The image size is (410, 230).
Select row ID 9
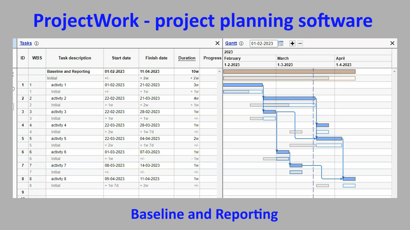click(23, 192)
